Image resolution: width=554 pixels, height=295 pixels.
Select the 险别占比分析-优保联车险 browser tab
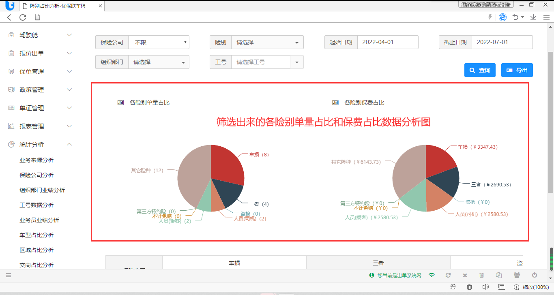[62, 6]
